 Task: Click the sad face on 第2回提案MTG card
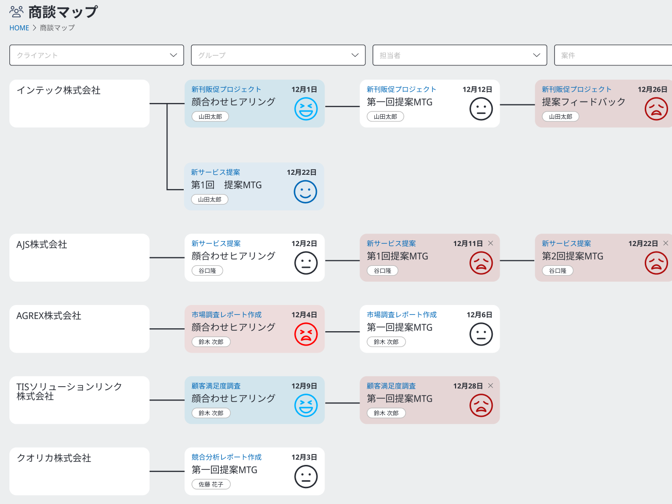click(656, 263)
